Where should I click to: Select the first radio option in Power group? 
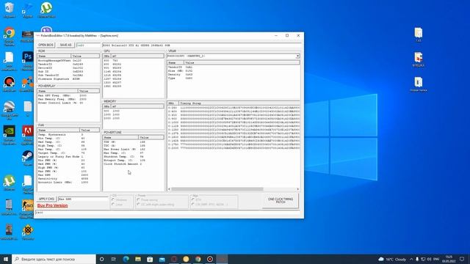(x=139, y=199)
